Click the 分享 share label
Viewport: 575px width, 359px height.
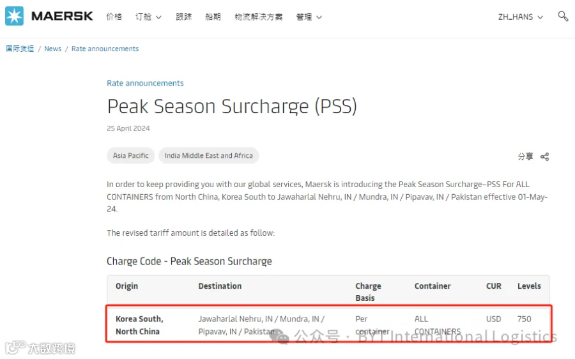(526, 157)
